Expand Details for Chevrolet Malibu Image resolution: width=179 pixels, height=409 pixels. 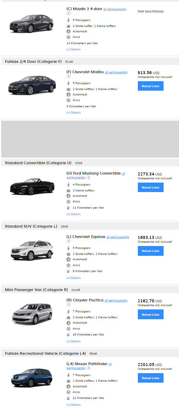pos(73,113)
